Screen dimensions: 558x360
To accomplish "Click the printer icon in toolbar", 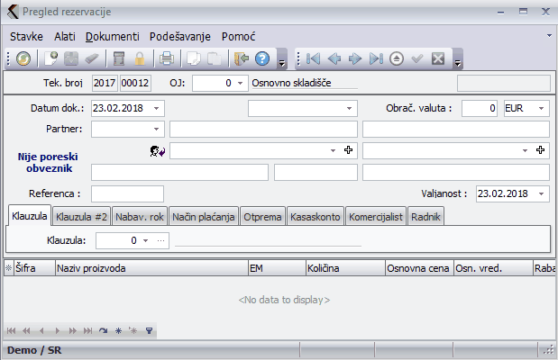I will click(167, 59).
